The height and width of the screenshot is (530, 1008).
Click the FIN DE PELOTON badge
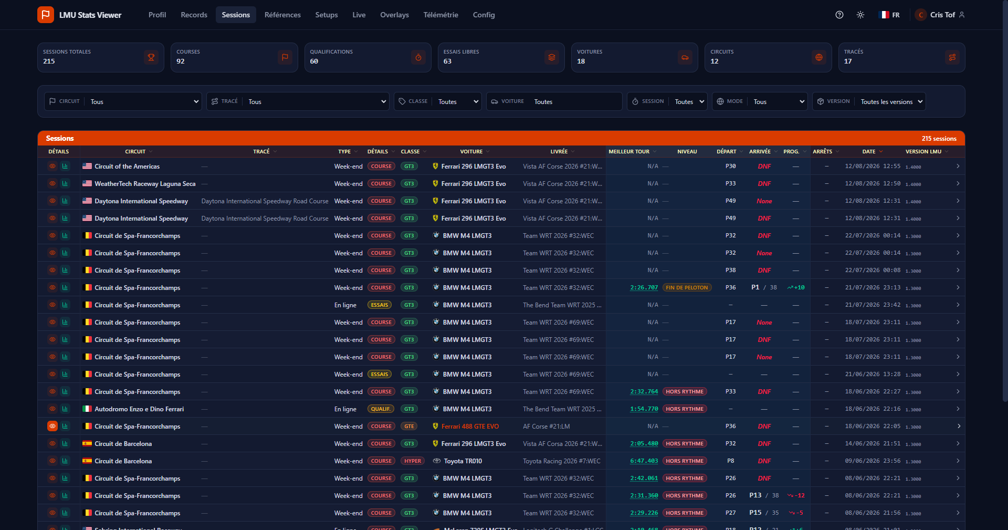pyautogui.click(x=687, y=287)
